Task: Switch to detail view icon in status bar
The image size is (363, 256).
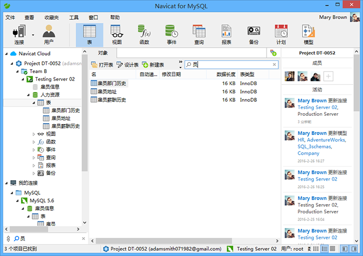Action: point(325,249)
